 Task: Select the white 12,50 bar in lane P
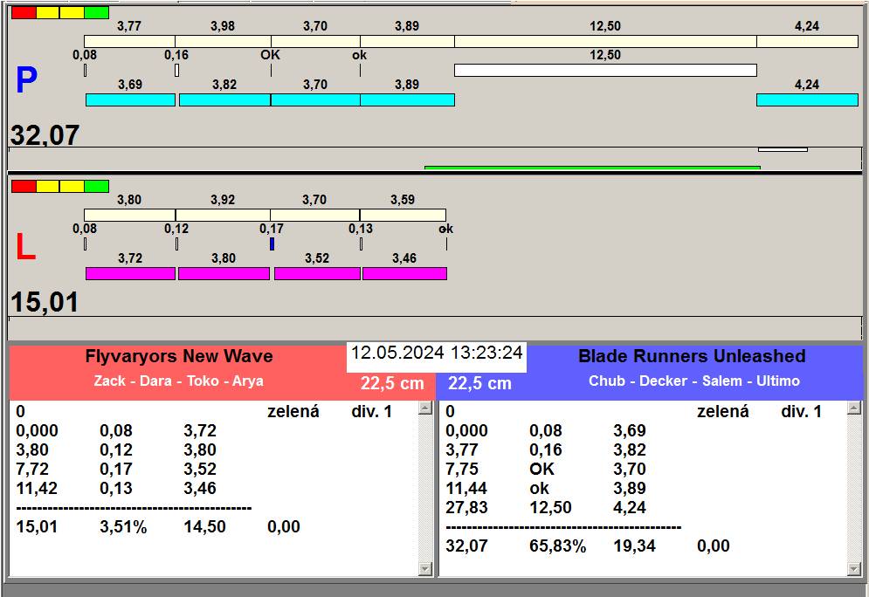pos(604,70)
